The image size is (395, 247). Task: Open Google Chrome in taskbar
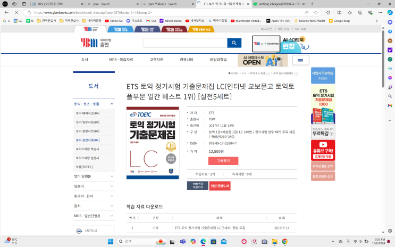[284, 242]
